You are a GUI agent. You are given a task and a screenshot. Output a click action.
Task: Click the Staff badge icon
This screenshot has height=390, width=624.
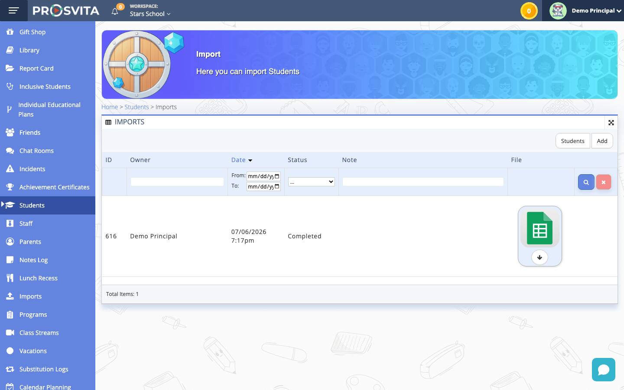(x=10, y=223)
